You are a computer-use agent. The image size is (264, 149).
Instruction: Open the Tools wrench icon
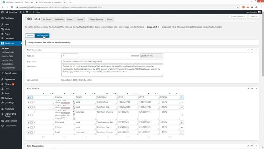click(x=2, y=94)
